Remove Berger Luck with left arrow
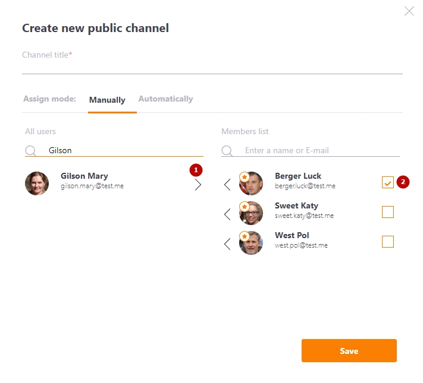 coord(227,185)
